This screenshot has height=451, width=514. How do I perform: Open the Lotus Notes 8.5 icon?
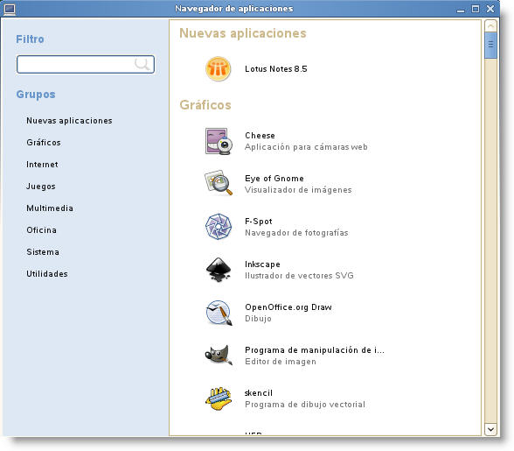click(x=218, y=68)
